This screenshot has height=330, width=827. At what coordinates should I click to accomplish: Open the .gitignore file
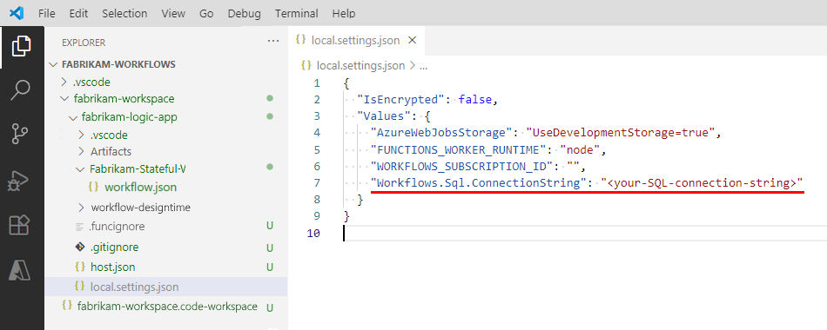[114, 247]
